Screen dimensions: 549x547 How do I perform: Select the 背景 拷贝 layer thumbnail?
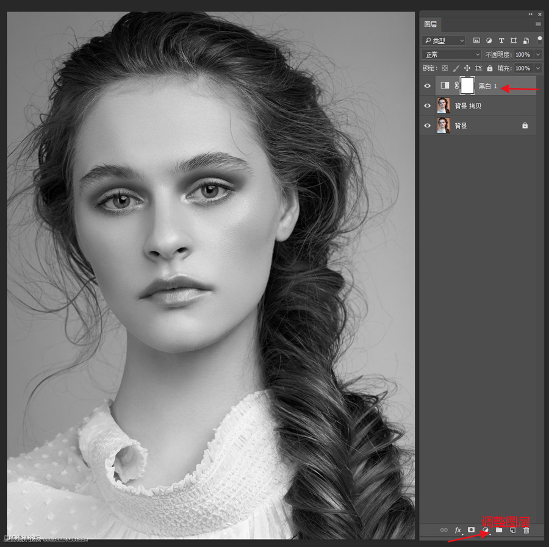443,105
